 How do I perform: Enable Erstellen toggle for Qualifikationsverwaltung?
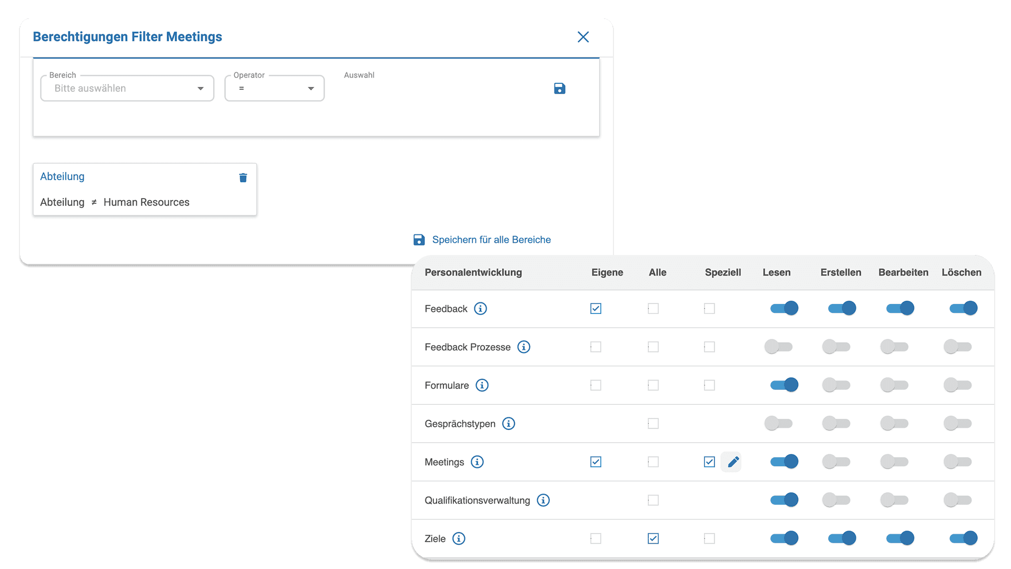837,500
